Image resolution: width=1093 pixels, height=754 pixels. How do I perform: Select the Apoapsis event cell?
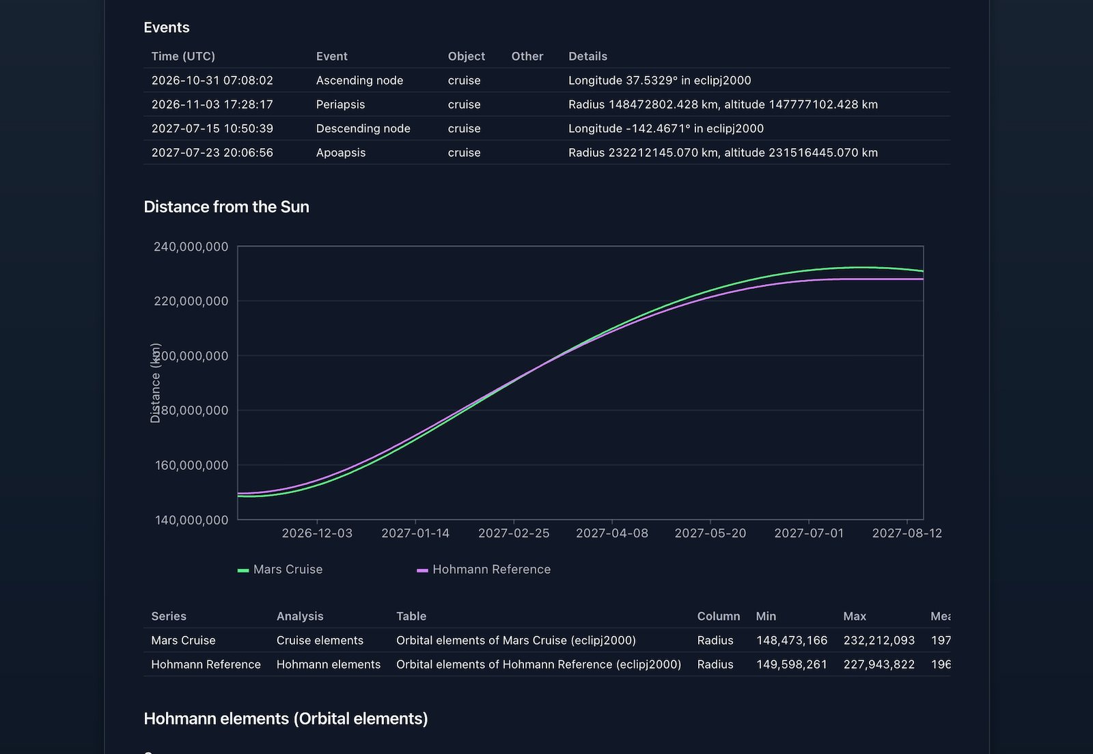pyautogui.click(x=341, y=153)
